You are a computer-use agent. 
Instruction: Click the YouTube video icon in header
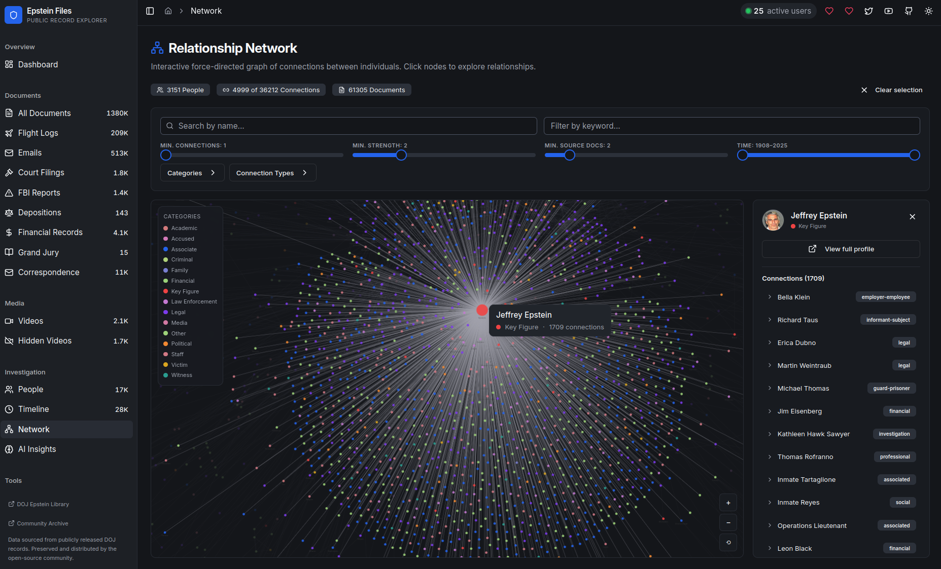pos(888,11)
